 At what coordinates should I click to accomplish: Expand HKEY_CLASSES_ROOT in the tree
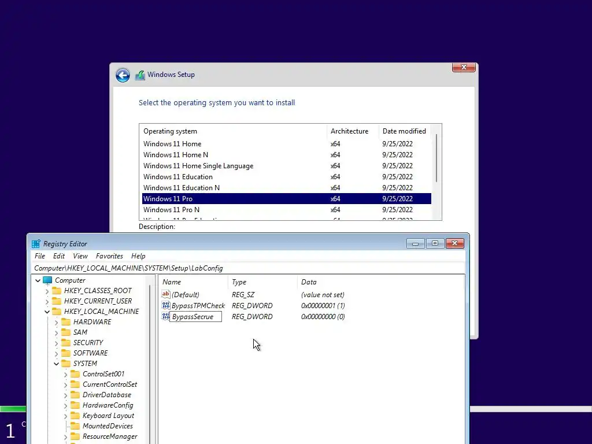(x=47, y=291)
